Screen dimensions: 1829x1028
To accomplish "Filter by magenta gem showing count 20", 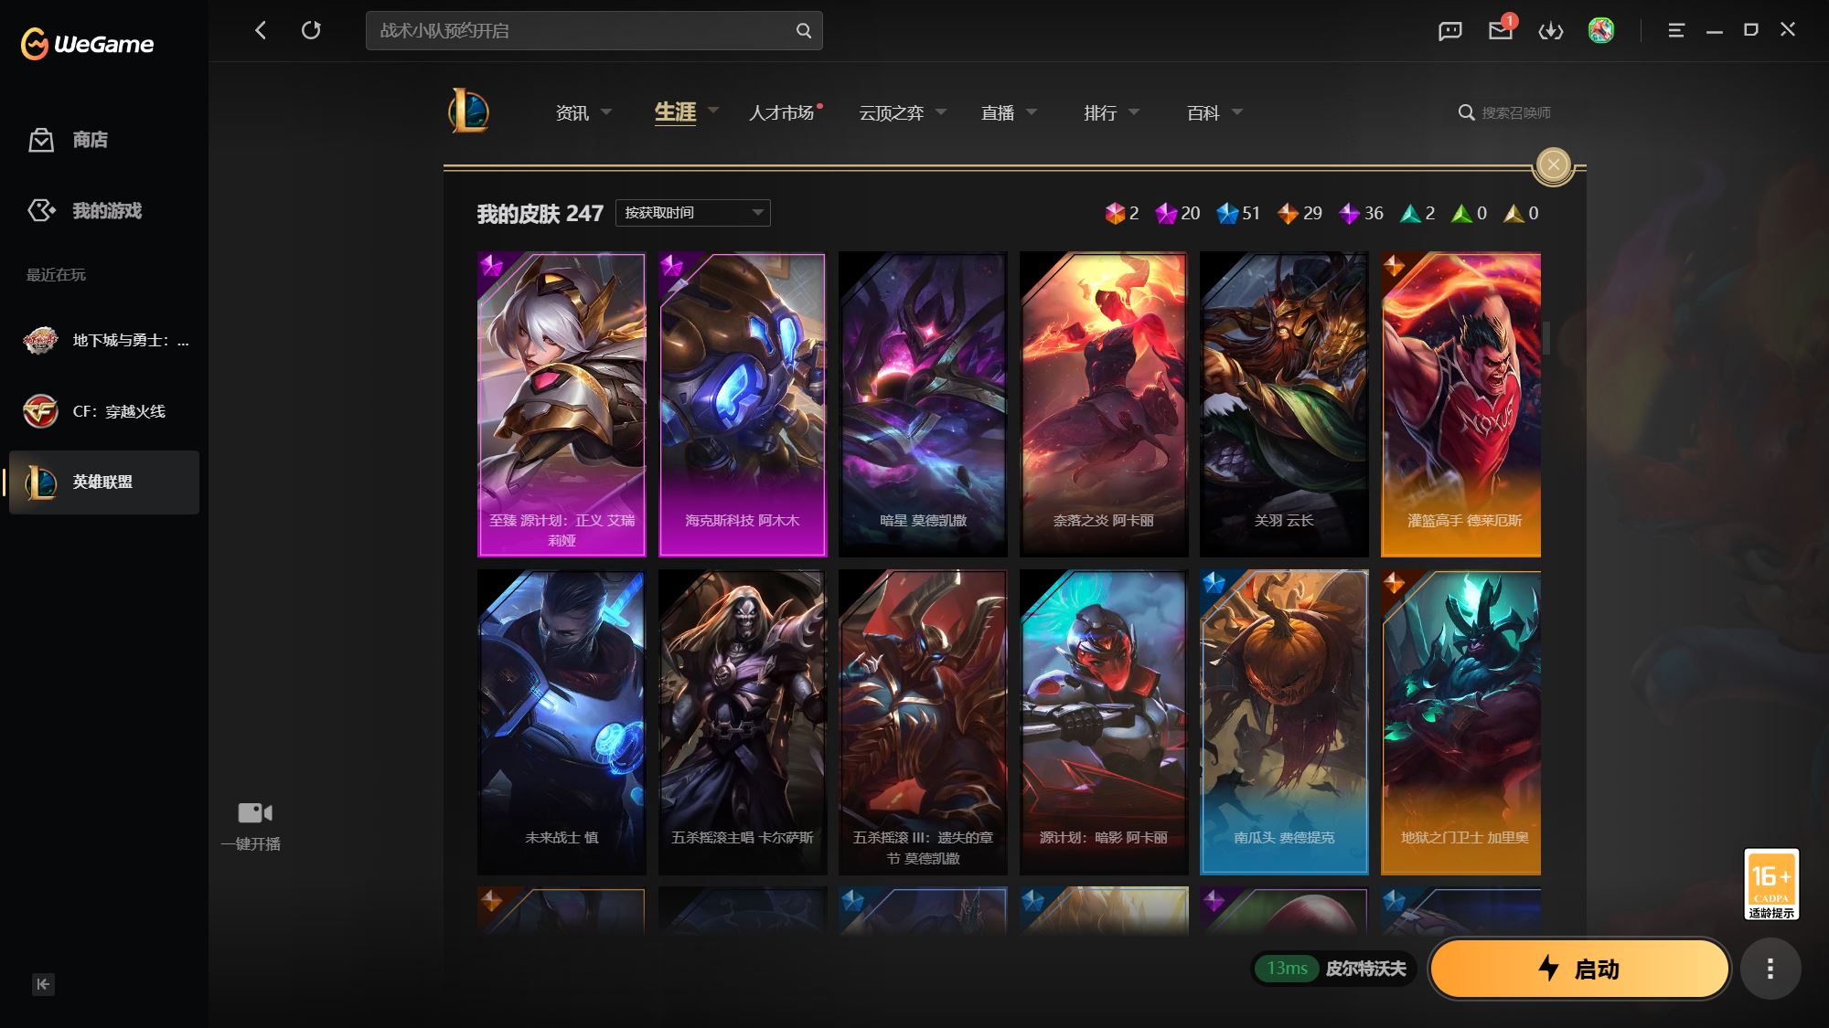I will (1166, 213).
